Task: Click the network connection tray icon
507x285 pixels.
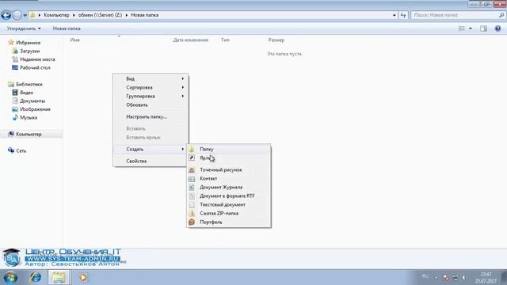Action: click(x=456, y=278)
